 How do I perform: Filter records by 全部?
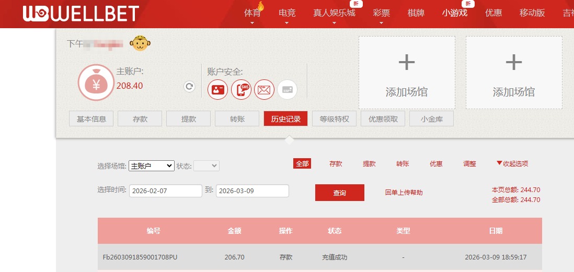[302, 164]
